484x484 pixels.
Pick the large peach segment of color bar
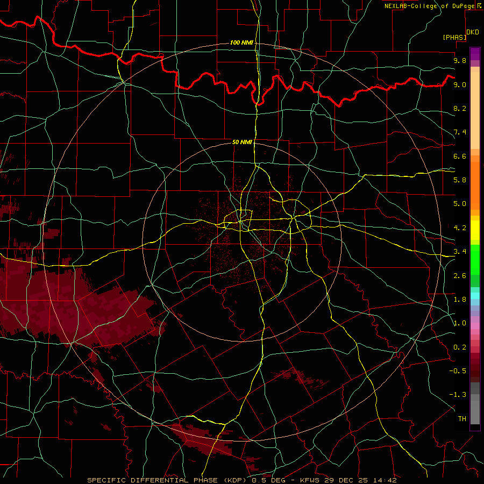[475, 110]
